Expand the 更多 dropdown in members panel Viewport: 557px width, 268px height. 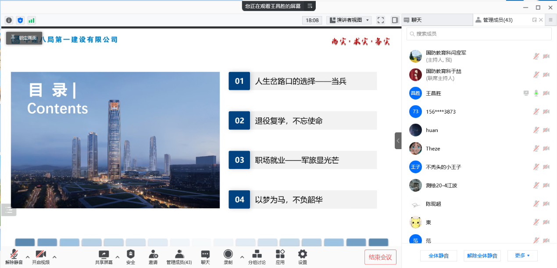(x=522, y=256)
